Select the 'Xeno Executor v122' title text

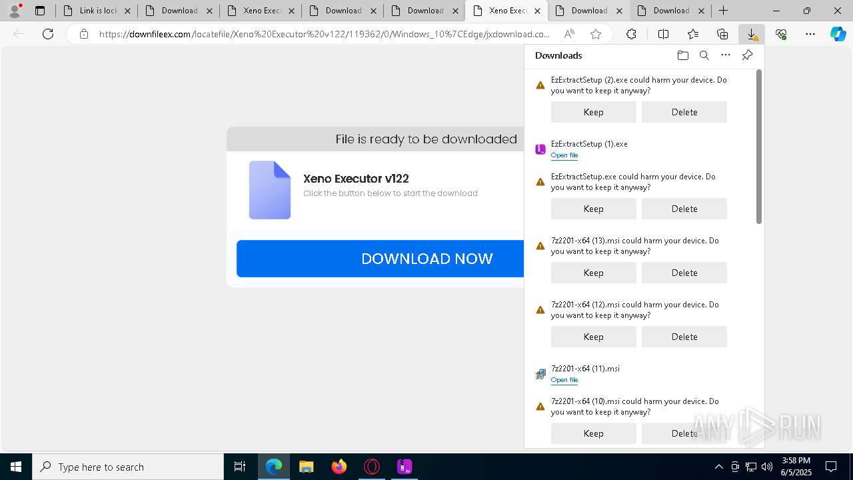[x=356, y=179]
